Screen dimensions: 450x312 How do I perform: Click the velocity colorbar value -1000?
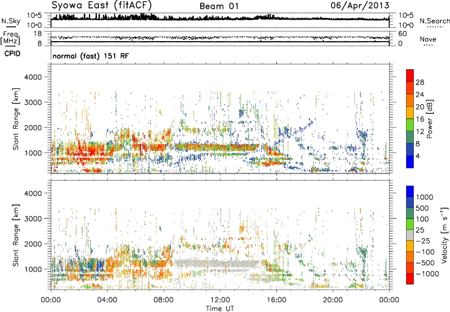click(x=427, y=274)
